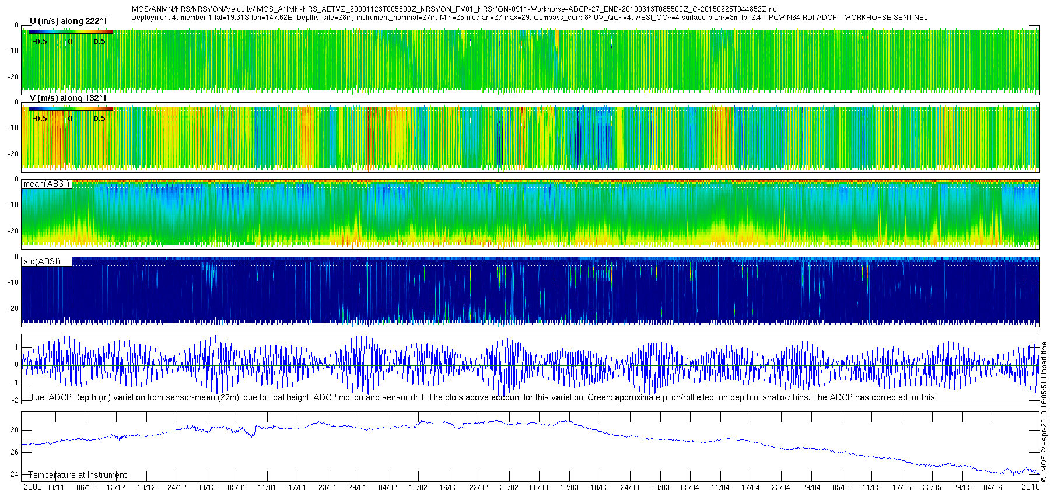The width and height of the screenshot is (1050, 496).
Task: Click the blue ADCP depth description caption
Action: coord(482,397)
